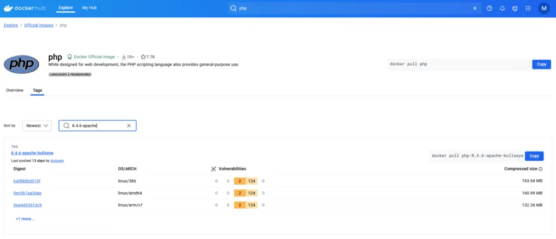This screenshot has height=239, width=556.
Task: Open digest 9ec9b7aa3dae
Action: (x=27, y=193)
